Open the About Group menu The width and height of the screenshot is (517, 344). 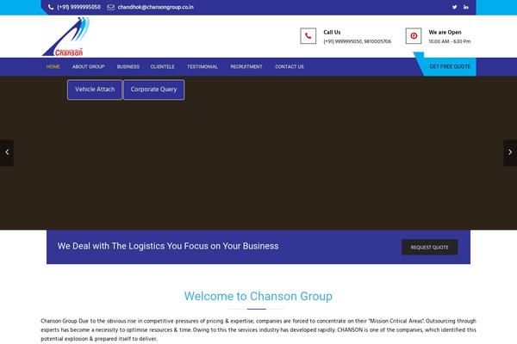(89, 66)
